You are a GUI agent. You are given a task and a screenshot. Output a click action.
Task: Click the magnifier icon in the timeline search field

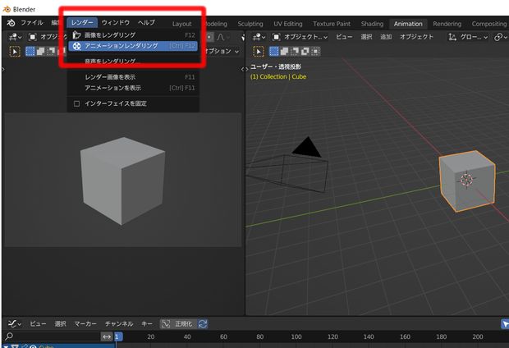click(8, 337)
